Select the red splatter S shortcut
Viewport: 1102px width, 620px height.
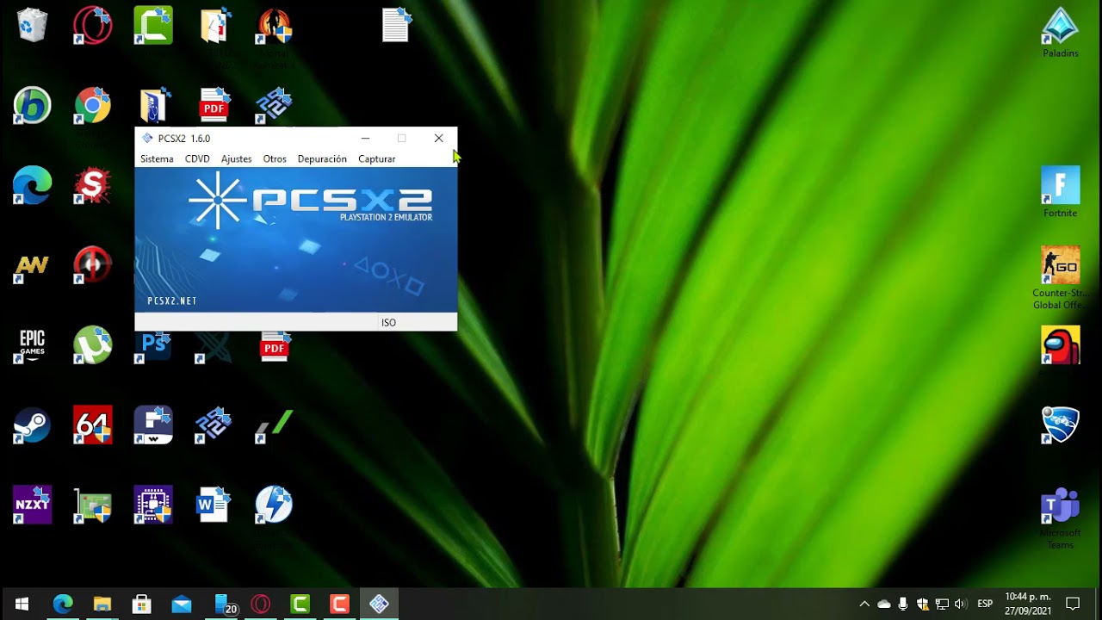pyautogui.click(x=92, y=186)
